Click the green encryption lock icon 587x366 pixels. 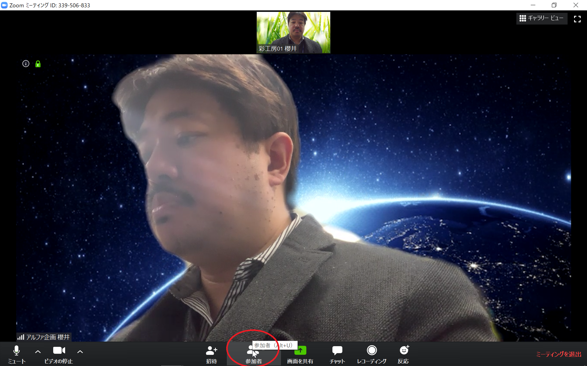38,64
